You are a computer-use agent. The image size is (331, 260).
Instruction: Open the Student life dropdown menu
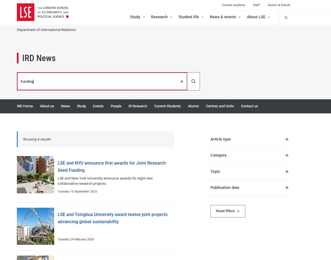click(191, 17)
